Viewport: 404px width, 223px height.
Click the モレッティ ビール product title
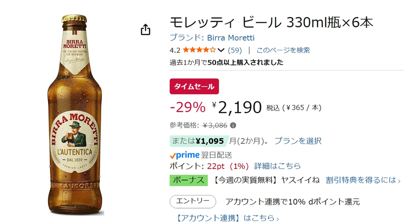271,23
